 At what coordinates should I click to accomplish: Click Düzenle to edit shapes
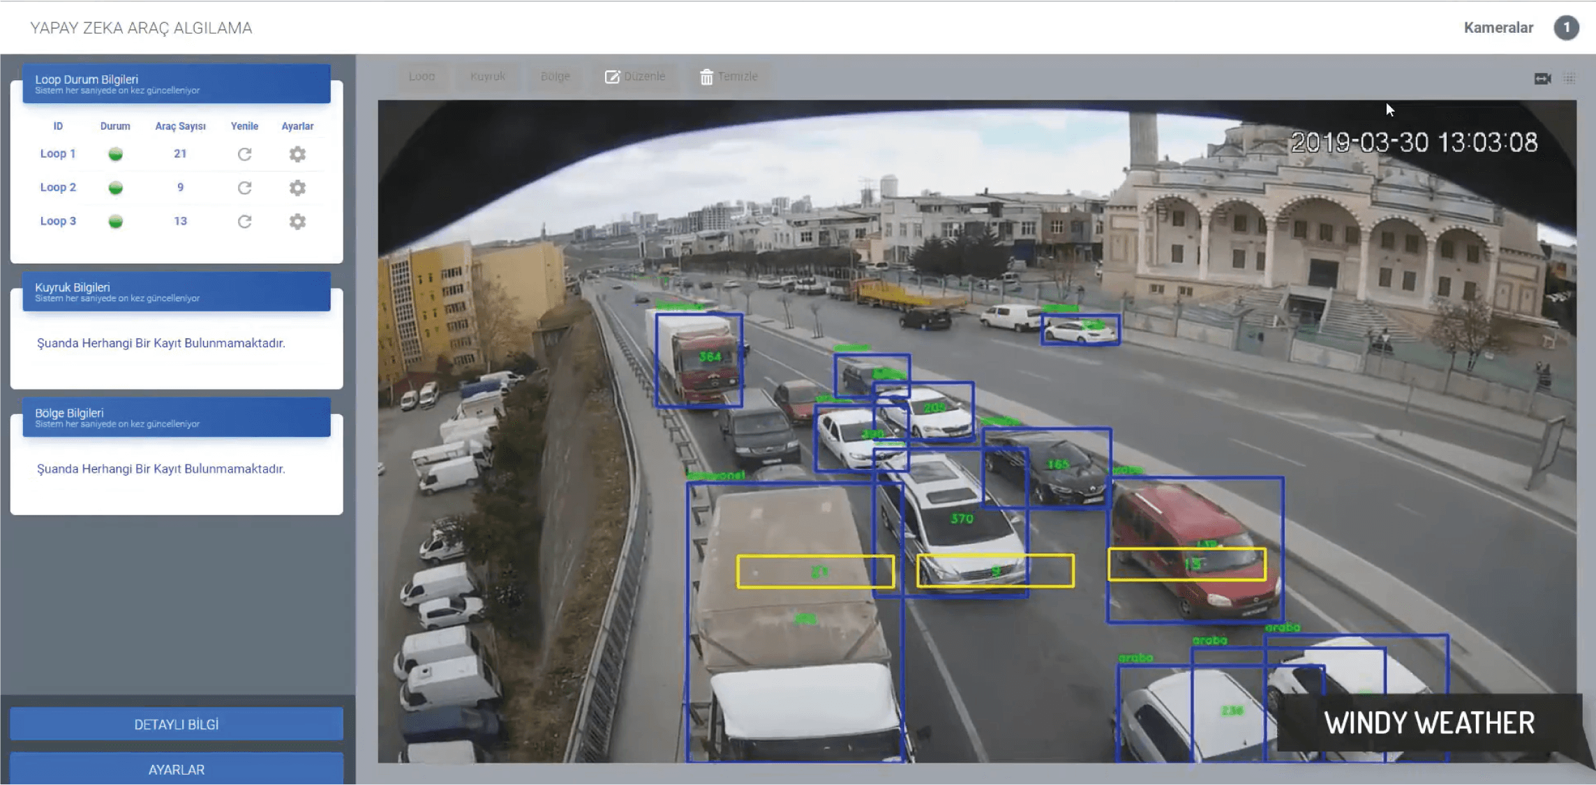click(x=635, y=76)
